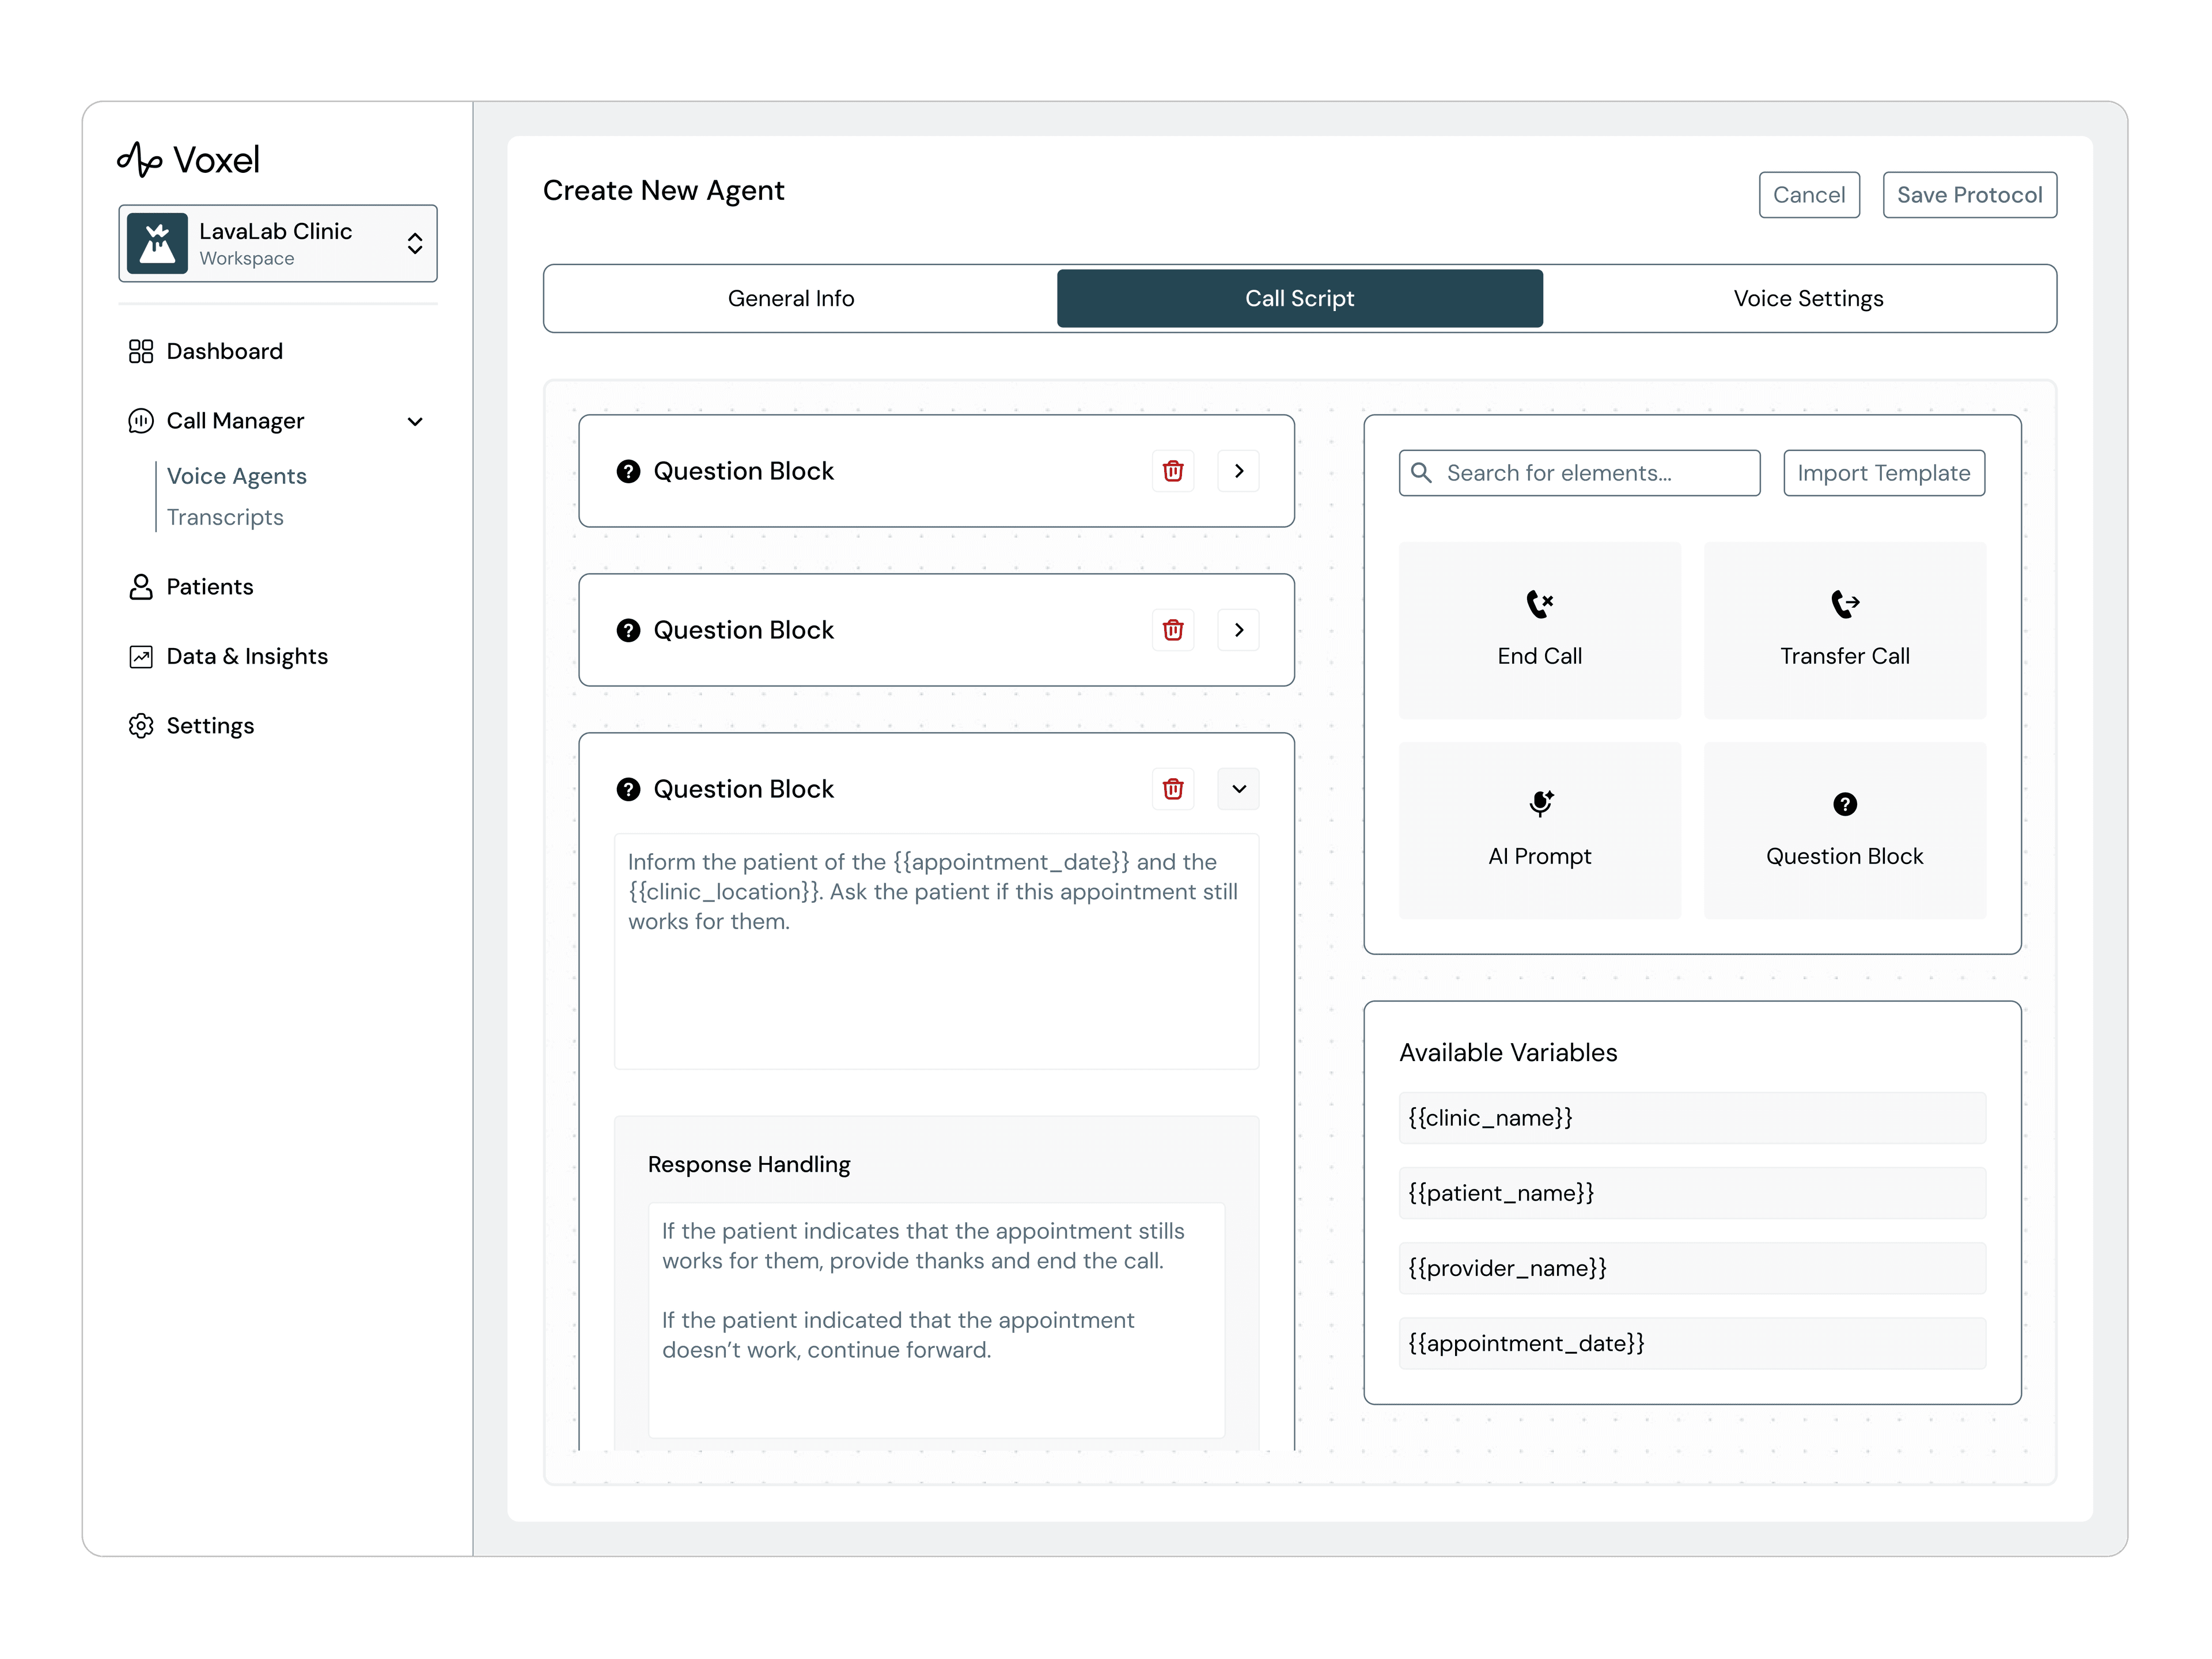Focus the Search for elements field
This screenshot has height=1659, width=2212.
[x=1579, y=473]
